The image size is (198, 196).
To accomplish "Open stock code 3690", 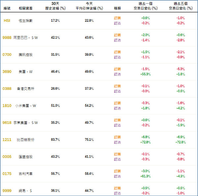I will [7, 72].
